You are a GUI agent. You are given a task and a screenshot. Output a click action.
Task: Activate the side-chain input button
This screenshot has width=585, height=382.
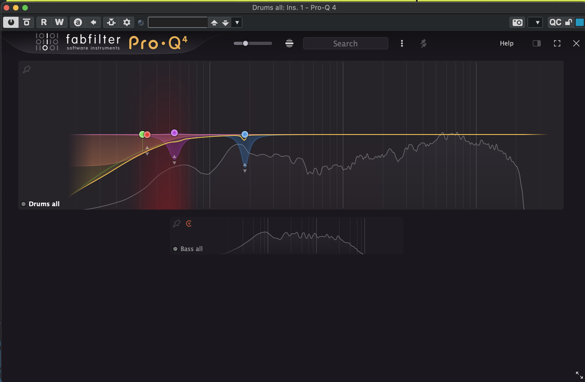point(111,22)
